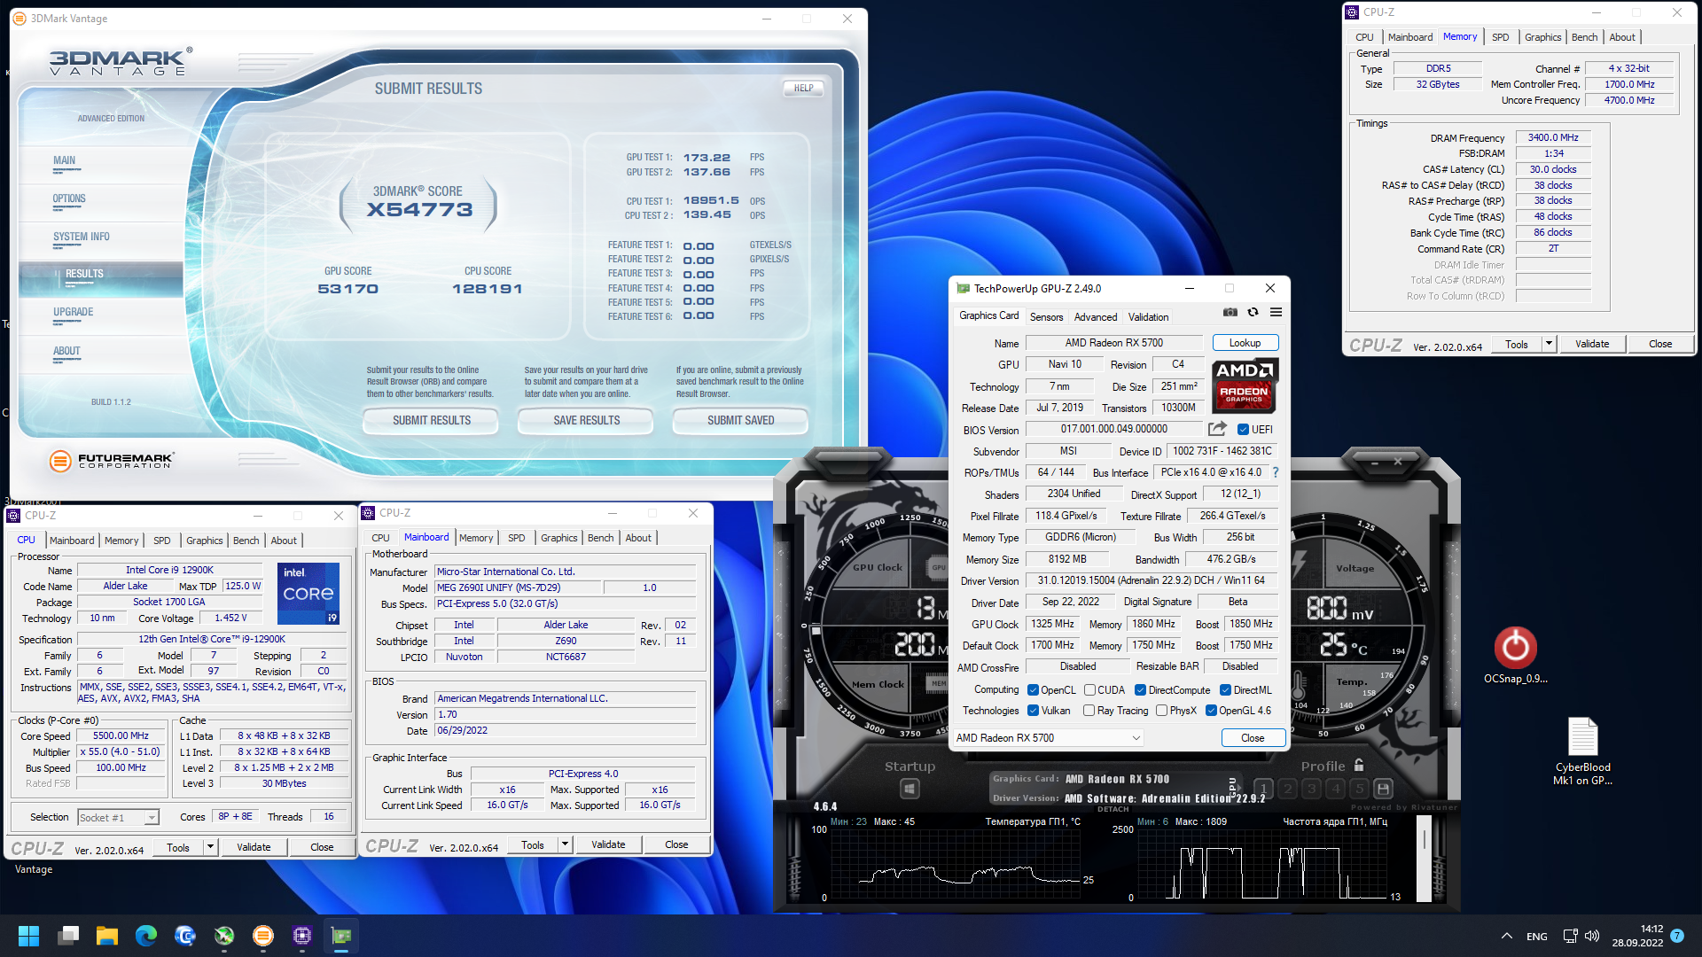Click GPU-Z taskbar icon
This screenshot has height=957, width=1702.
341,936
